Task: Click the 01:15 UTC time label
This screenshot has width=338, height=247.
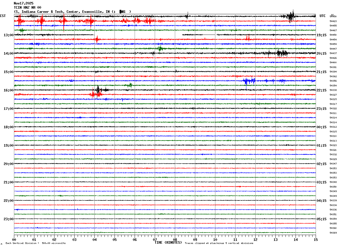Action: [322, 146]
